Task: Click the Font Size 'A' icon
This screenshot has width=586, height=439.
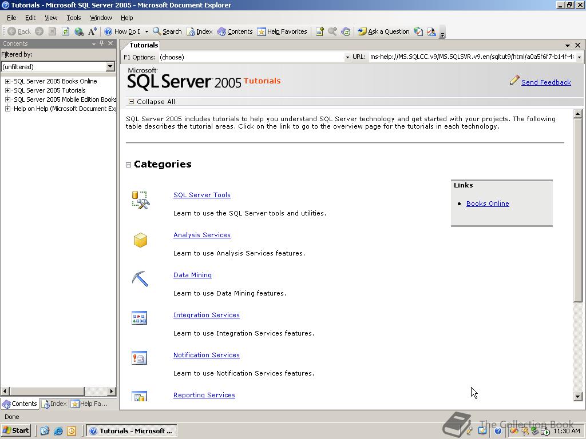Action: coord(92,32)
